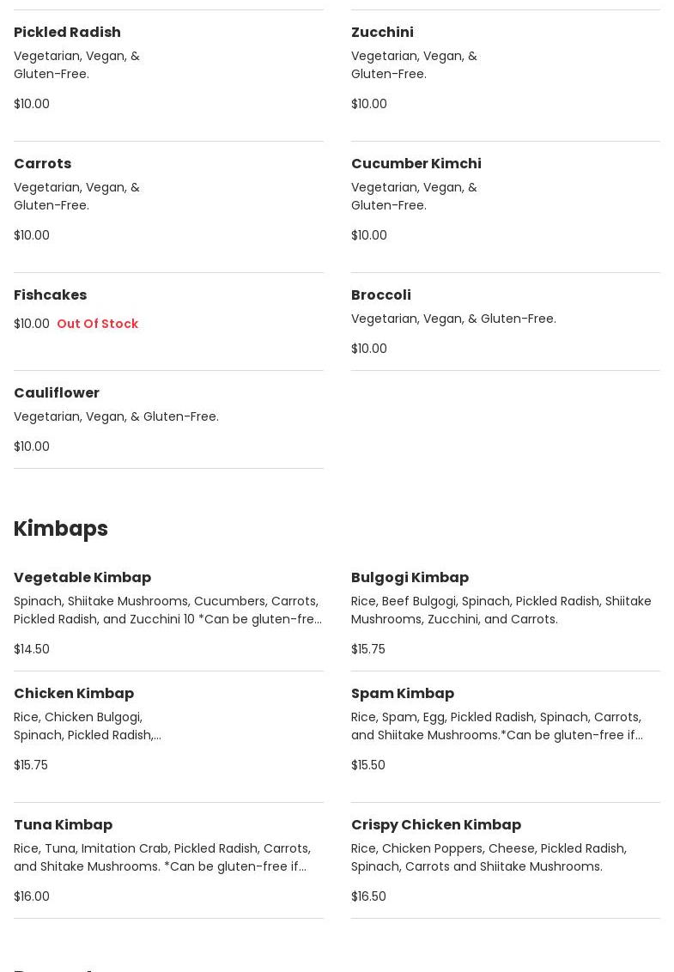This screenshot has width=674, height=972.
Task: Click the Out Of Stock label
Action: pos(97,324)
